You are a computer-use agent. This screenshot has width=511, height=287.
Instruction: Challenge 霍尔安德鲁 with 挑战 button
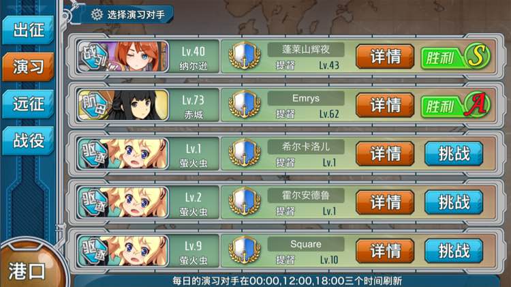(x=454, y=202)
